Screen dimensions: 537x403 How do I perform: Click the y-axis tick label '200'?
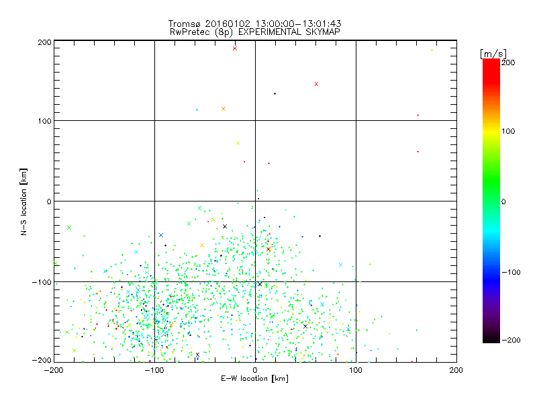(x=44, y=42)
